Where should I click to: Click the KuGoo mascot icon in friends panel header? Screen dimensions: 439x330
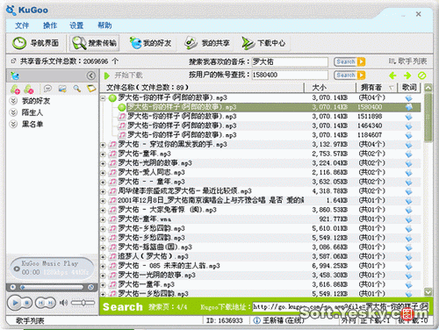point(15,75)
